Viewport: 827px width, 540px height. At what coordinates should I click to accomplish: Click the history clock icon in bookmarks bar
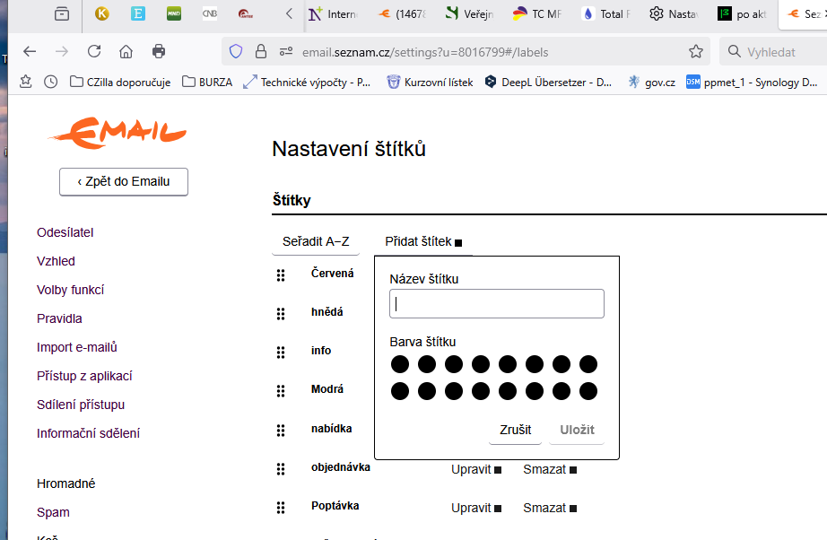pos(50,82)
